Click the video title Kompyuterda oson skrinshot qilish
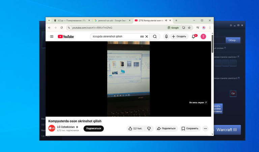 [75, 121]
